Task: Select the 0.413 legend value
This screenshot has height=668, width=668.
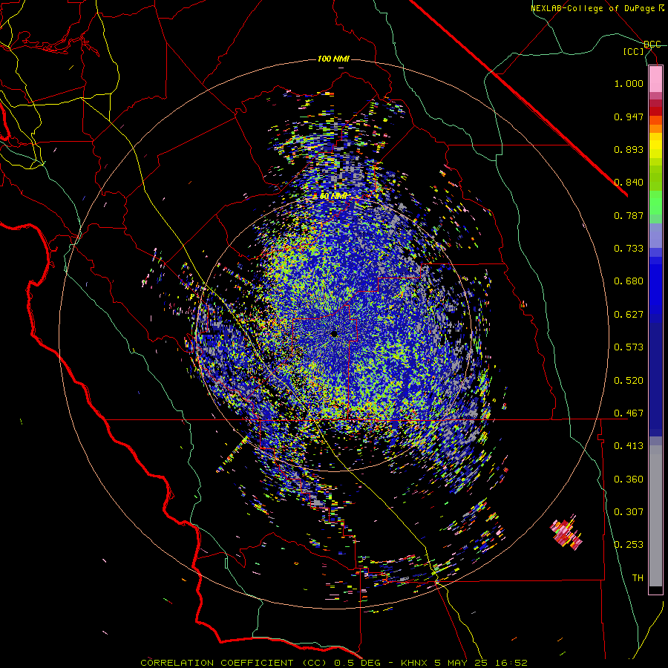Action: click(x=629, y=446)
